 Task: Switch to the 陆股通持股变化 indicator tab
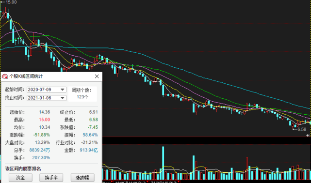pyautogui.click(x=131, y=182)
